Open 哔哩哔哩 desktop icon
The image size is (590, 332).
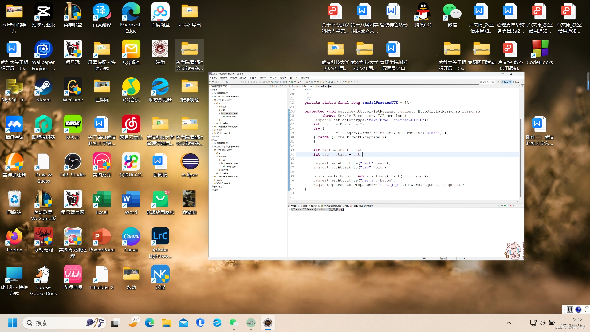click(x=73, y=278)
